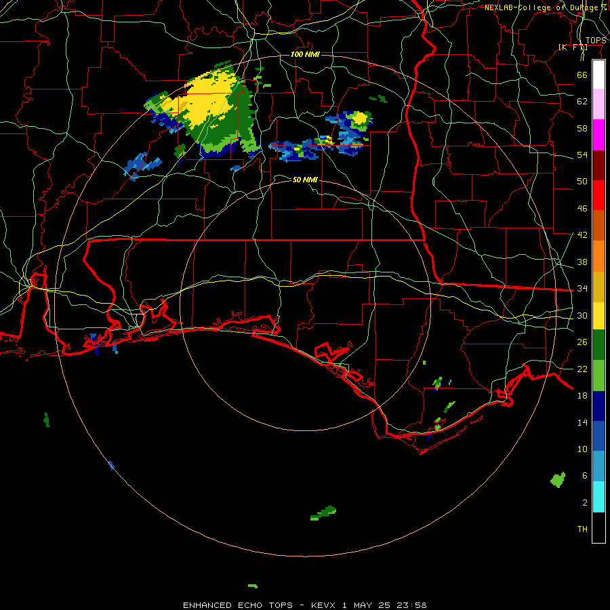Click the '50 NMI' range ring label
Viewport: 610px width, 610px height.
(305, 180)
